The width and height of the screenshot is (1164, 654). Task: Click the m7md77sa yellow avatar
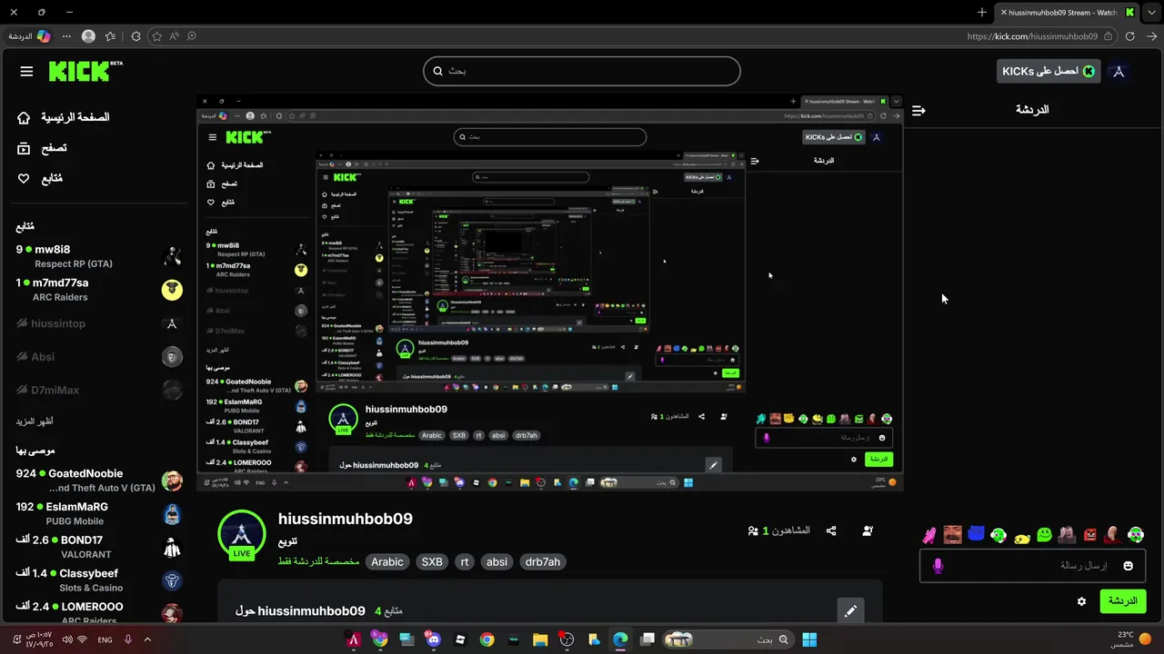[172, 290]
